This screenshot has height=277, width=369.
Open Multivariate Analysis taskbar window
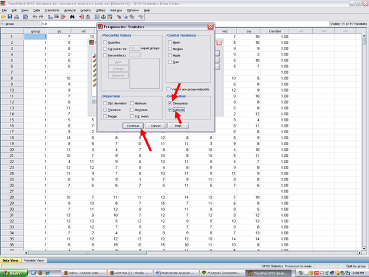(x=174, y=272)
